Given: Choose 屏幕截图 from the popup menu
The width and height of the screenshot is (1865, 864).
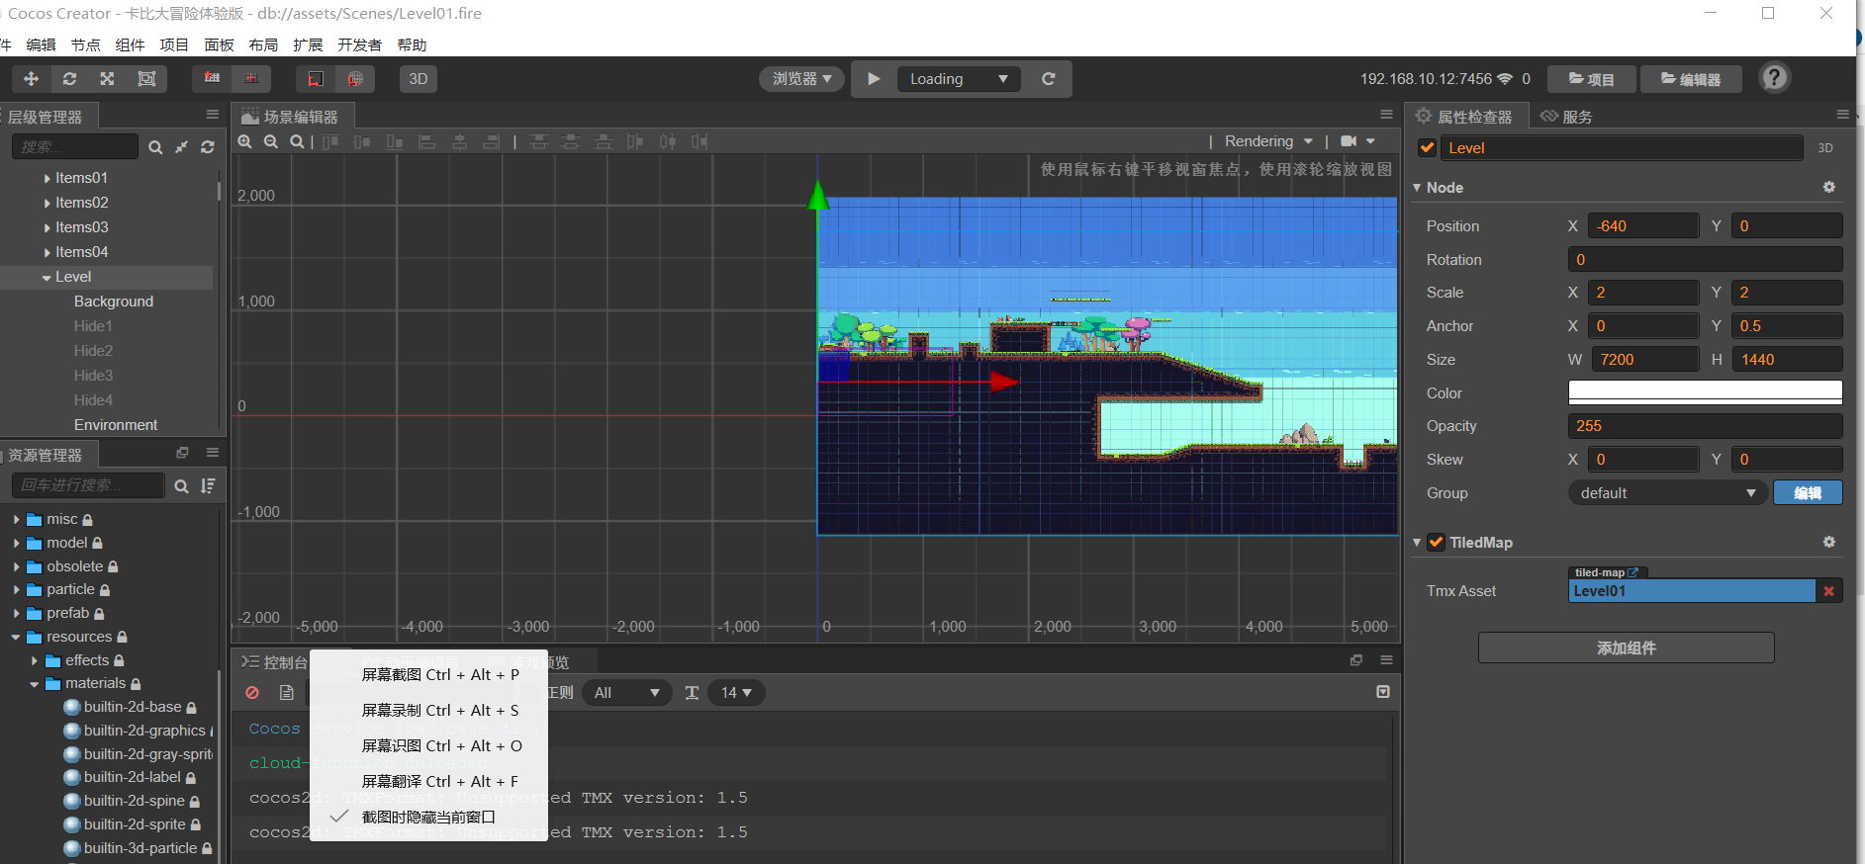Looking at the screenshot, I should click(439, 675).
